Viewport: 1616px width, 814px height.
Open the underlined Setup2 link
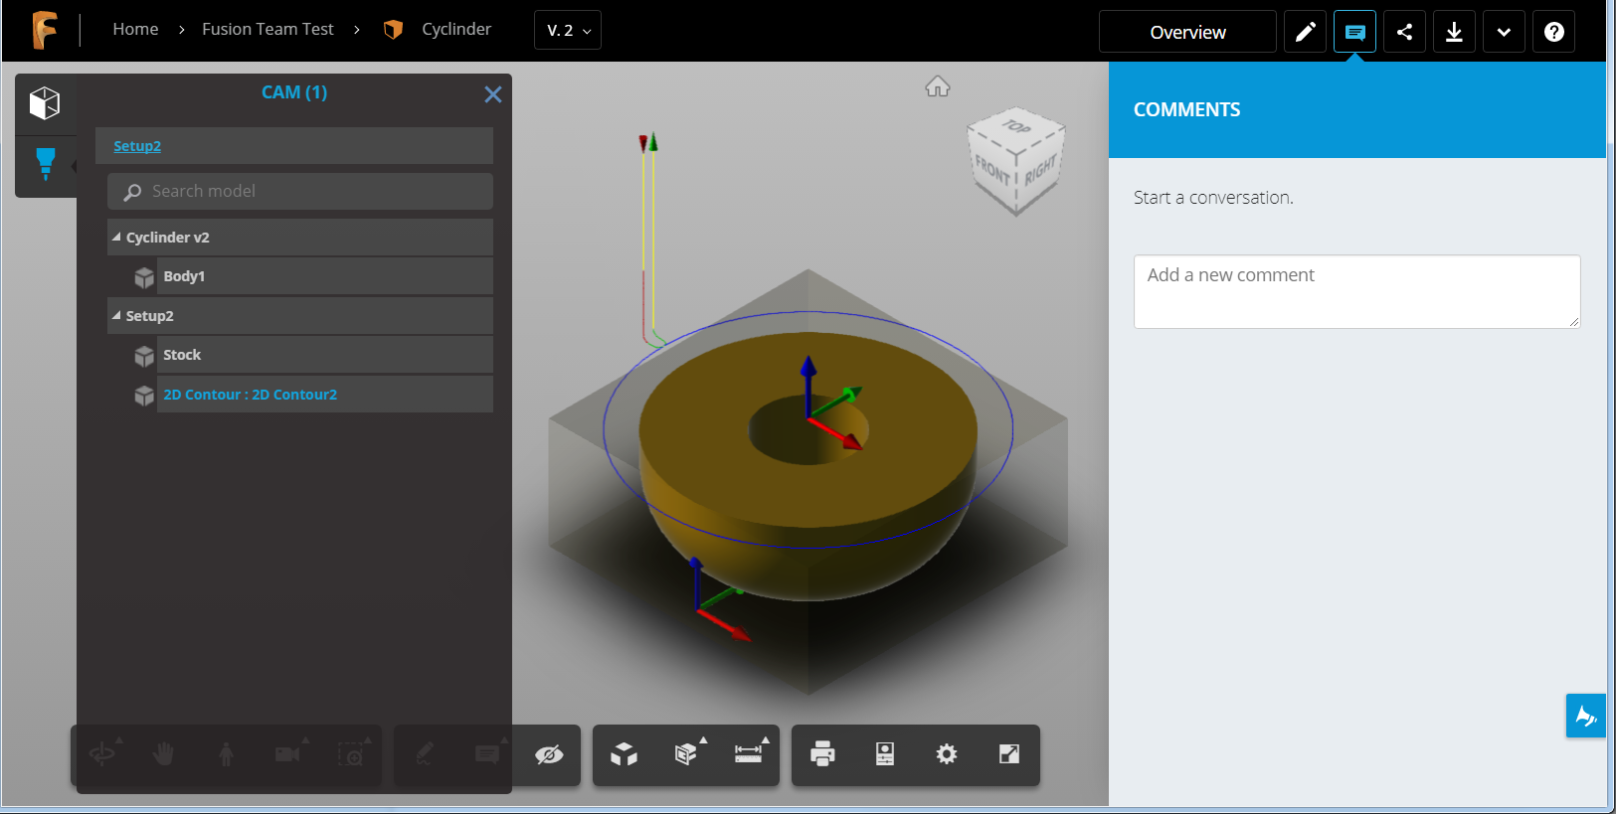pos(137,146)
